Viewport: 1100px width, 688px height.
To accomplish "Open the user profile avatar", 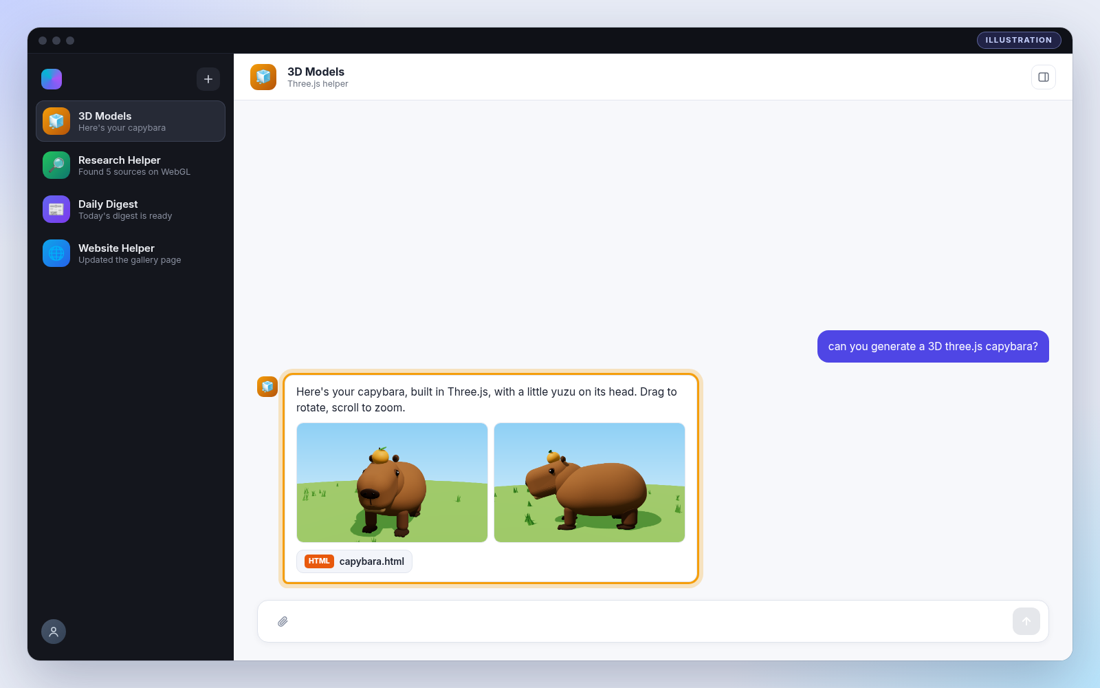I will click(x=54, y=632).
